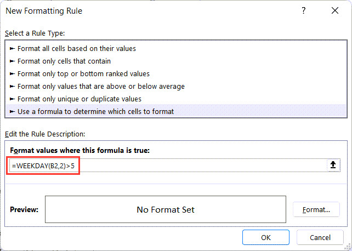Select Format only top or bottom ranked values
Image resolution: width=352 pixels, height=251 pixels.
click(x=83, y=73)
